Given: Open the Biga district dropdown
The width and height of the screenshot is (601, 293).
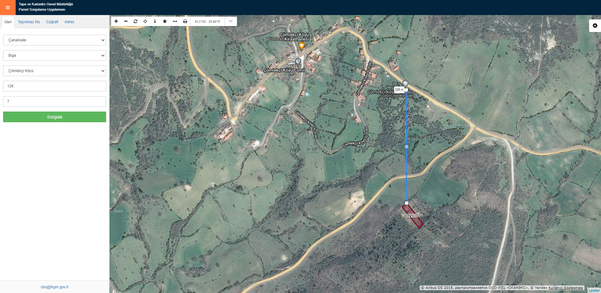Looking at the screenshot, I should coord(54,55).
